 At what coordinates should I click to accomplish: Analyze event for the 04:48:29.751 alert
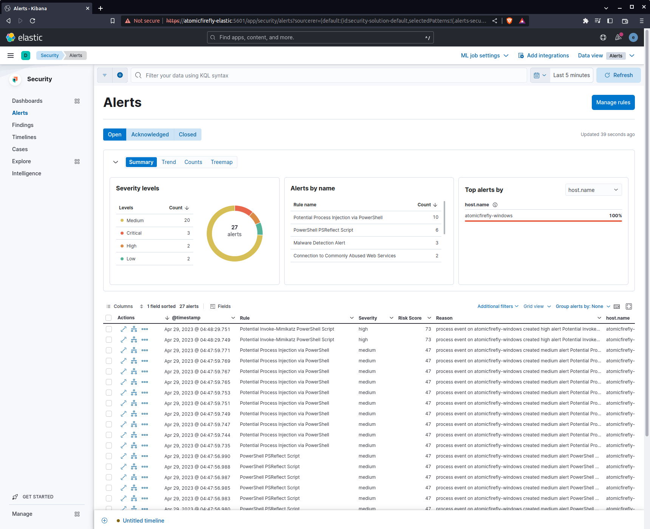[134, 329]
